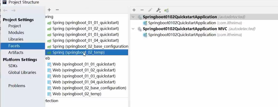The width and height of the screenshot is (278, 107).
Task: Open the Libraries settings section
Action: tap(16, 39)
